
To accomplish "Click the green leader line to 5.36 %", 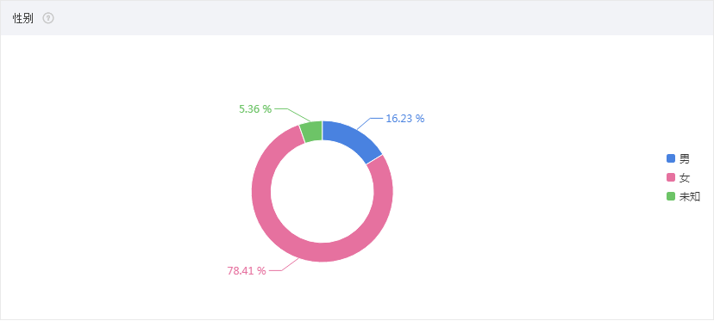I will (x=292, y=114).
